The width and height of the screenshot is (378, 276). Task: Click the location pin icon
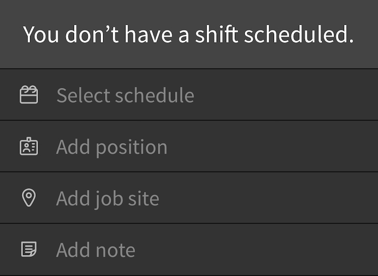click(29, 198)
